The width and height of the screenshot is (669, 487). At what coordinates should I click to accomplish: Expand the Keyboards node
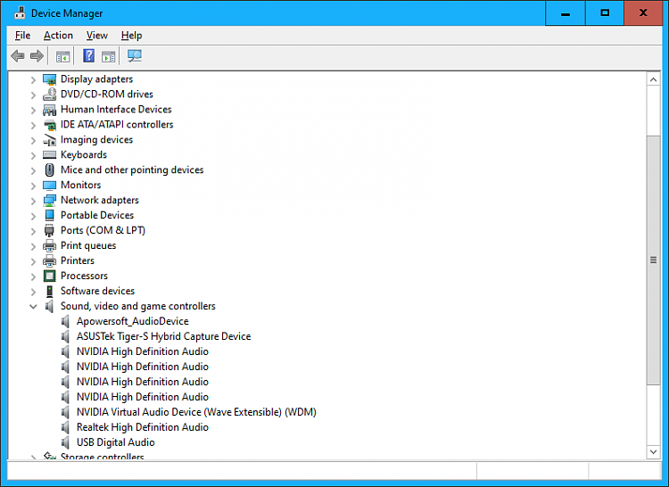click(33, 155)
